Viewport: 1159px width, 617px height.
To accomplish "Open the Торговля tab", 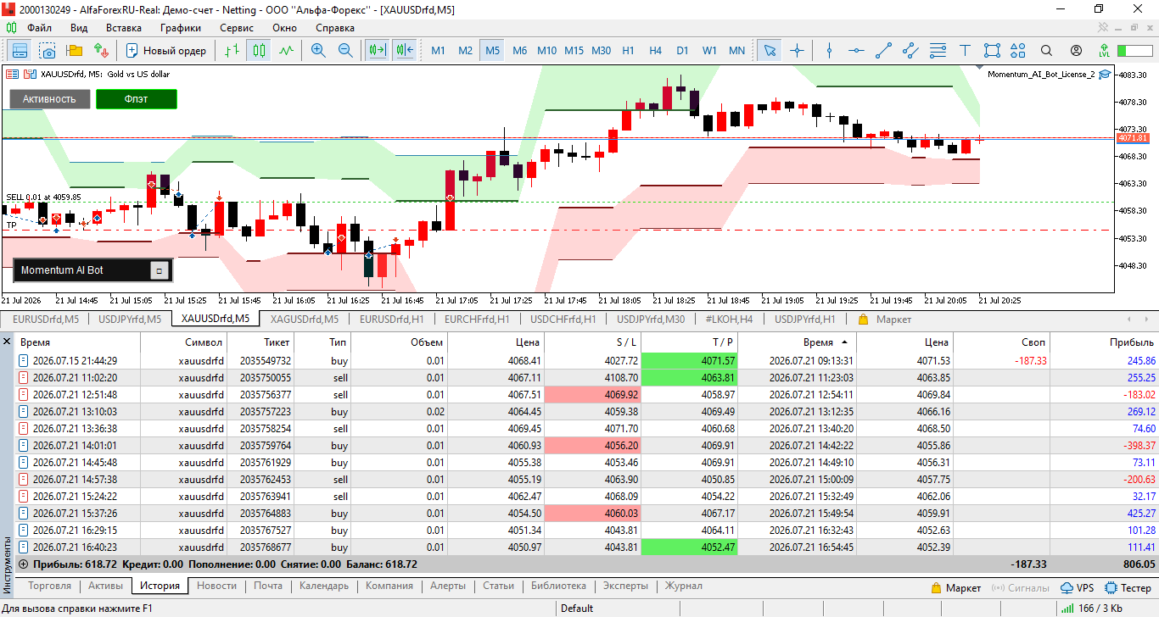I will coord(49,586).
